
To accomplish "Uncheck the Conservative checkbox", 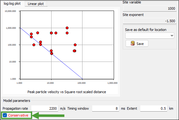I will (5, 115).
